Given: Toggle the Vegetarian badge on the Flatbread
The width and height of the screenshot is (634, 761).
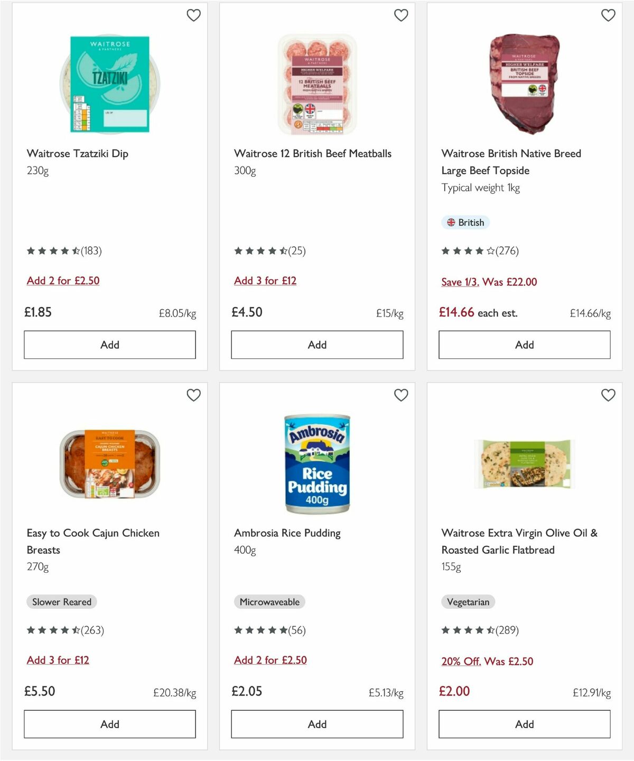Looking at the screenshot, I should (x=468, y=602).
